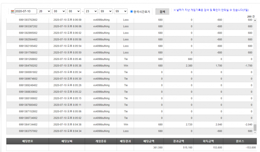
Task: Click the 배팅날짜 column header
Action: [x=67, y=141]
